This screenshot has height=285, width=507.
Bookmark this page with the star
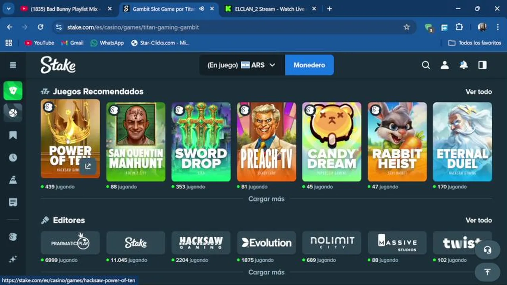[x=407, y=27]
